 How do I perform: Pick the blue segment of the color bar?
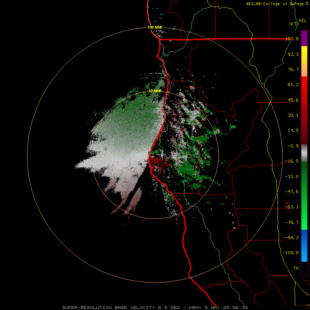pyautogui.click(x=304, y=246)
